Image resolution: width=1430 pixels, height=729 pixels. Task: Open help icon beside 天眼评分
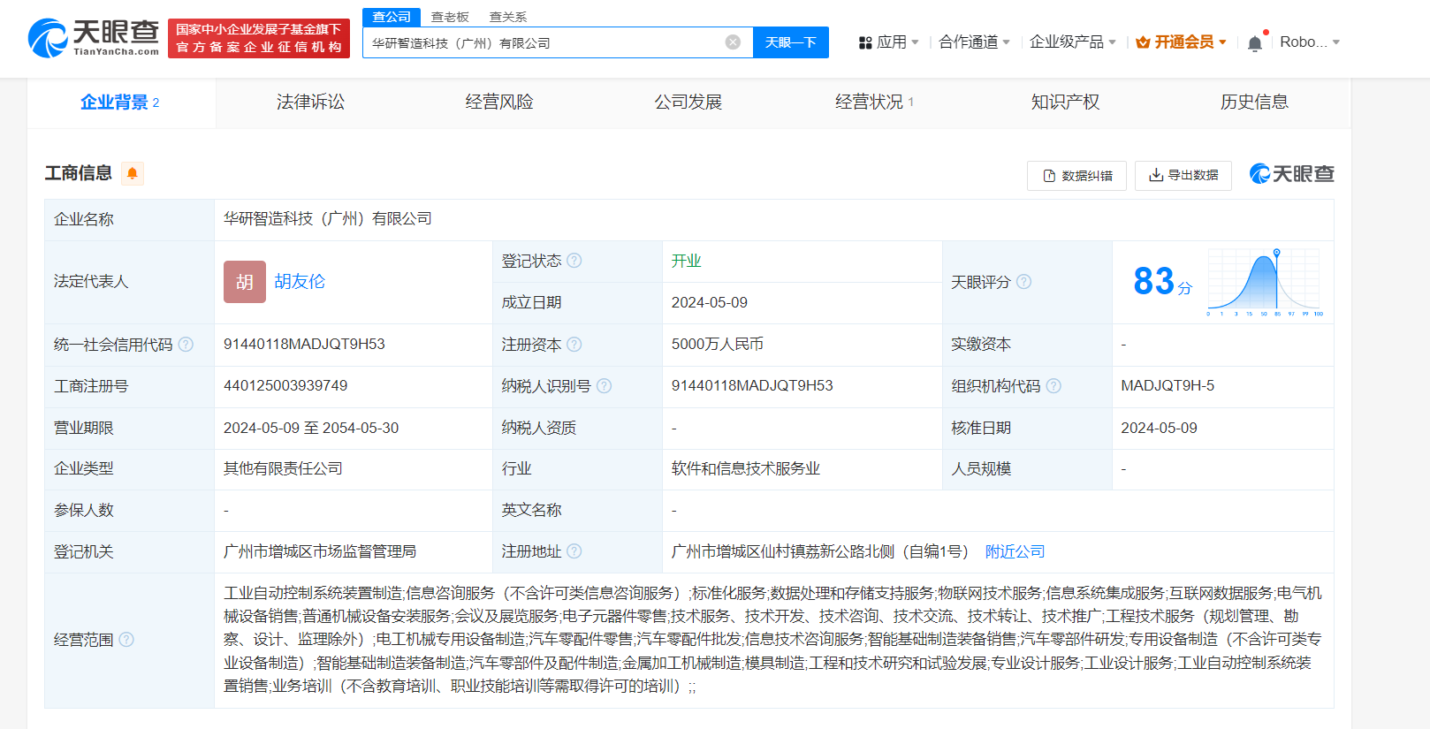tap(1023, 282)
